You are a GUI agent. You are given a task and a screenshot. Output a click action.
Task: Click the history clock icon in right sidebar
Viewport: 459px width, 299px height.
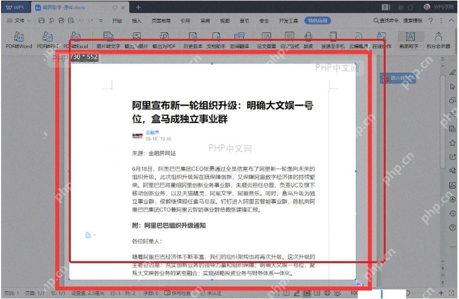tap(453, 213)
